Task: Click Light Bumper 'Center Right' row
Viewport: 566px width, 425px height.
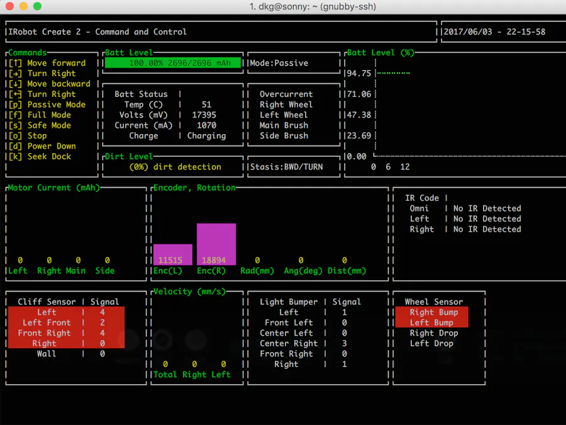Action: 303,343
